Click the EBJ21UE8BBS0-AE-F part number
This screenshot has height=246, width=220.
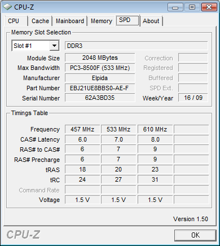[x=100, y=88]
